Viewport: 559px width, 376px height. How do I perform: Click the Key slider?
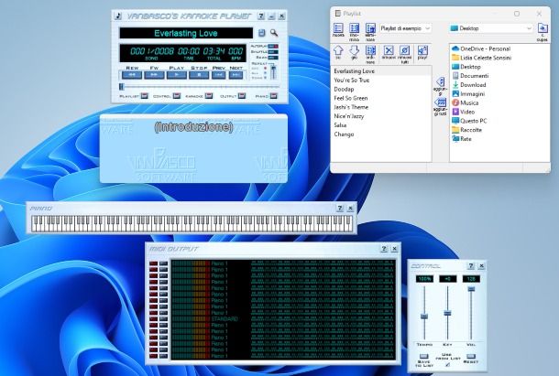tap(447, 313)
